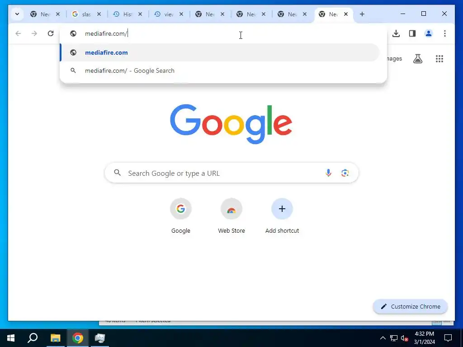Switch to the 'slas' Google search tab
This screenshot has height=347, width=463.
[x=86, y=14]
